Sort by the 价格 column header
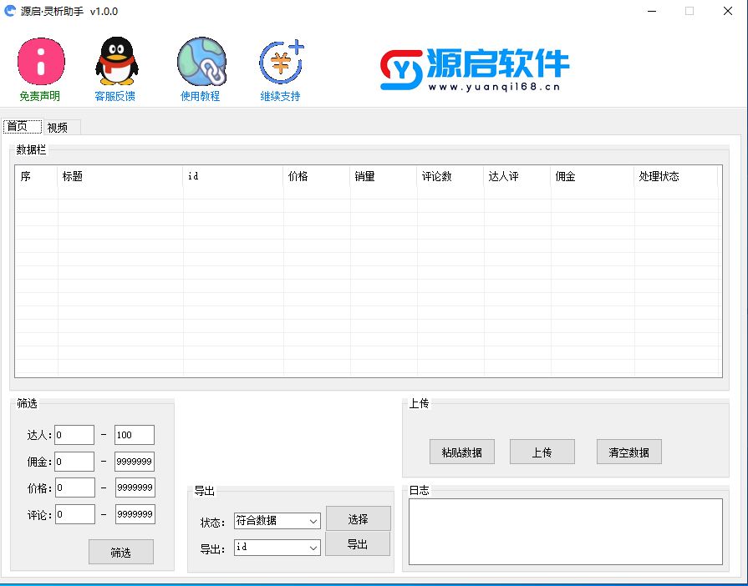 [x=316, y=177]
